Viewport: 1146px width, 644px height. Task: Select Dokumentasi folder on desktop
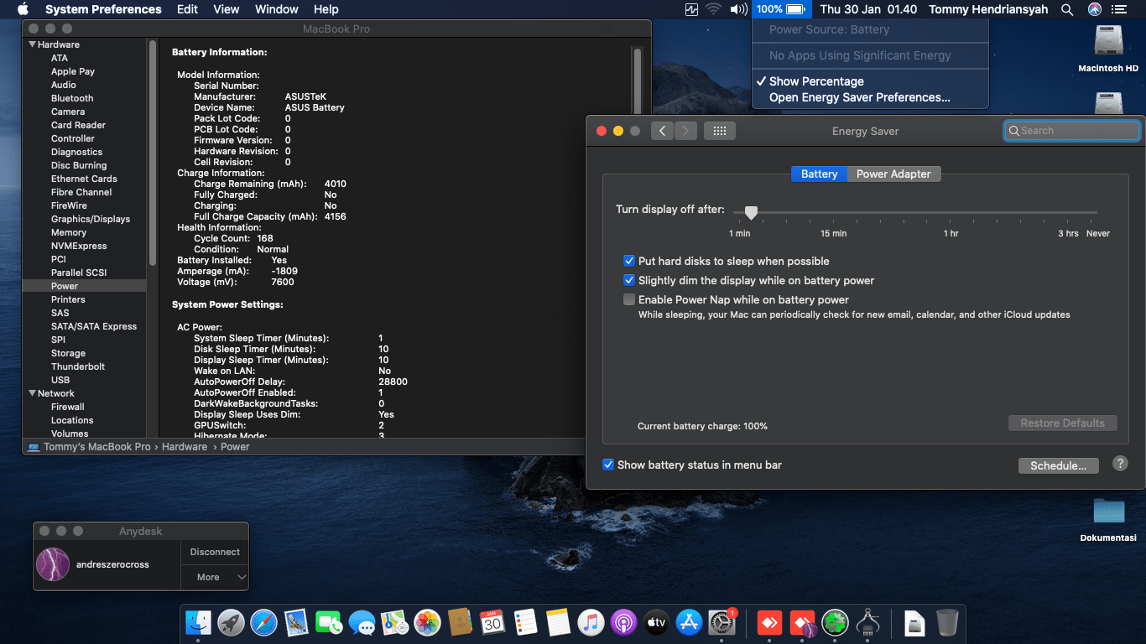point(1108,519)
